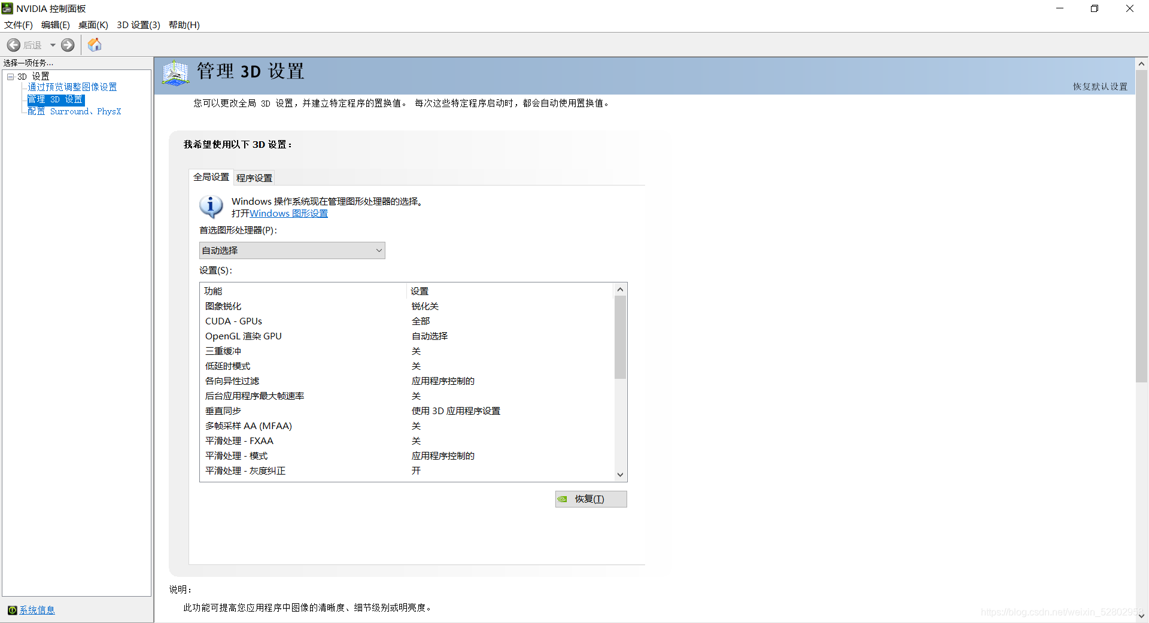Open the 首选图形处理器 dropdown
The height and width of the screenshot is (623, 1149).
pyautogui.click(x=291, y=250)
